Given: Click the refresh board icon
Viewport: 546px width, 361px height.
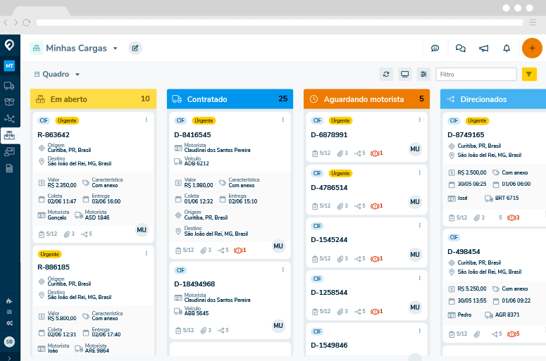Looking at the screenshot, I should coord(385,74).
